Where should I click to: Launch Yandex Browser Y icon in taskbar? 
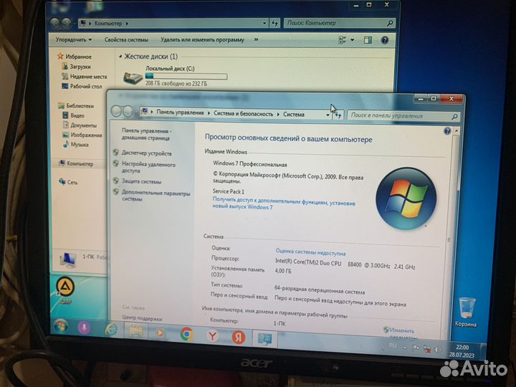point(213,335)
